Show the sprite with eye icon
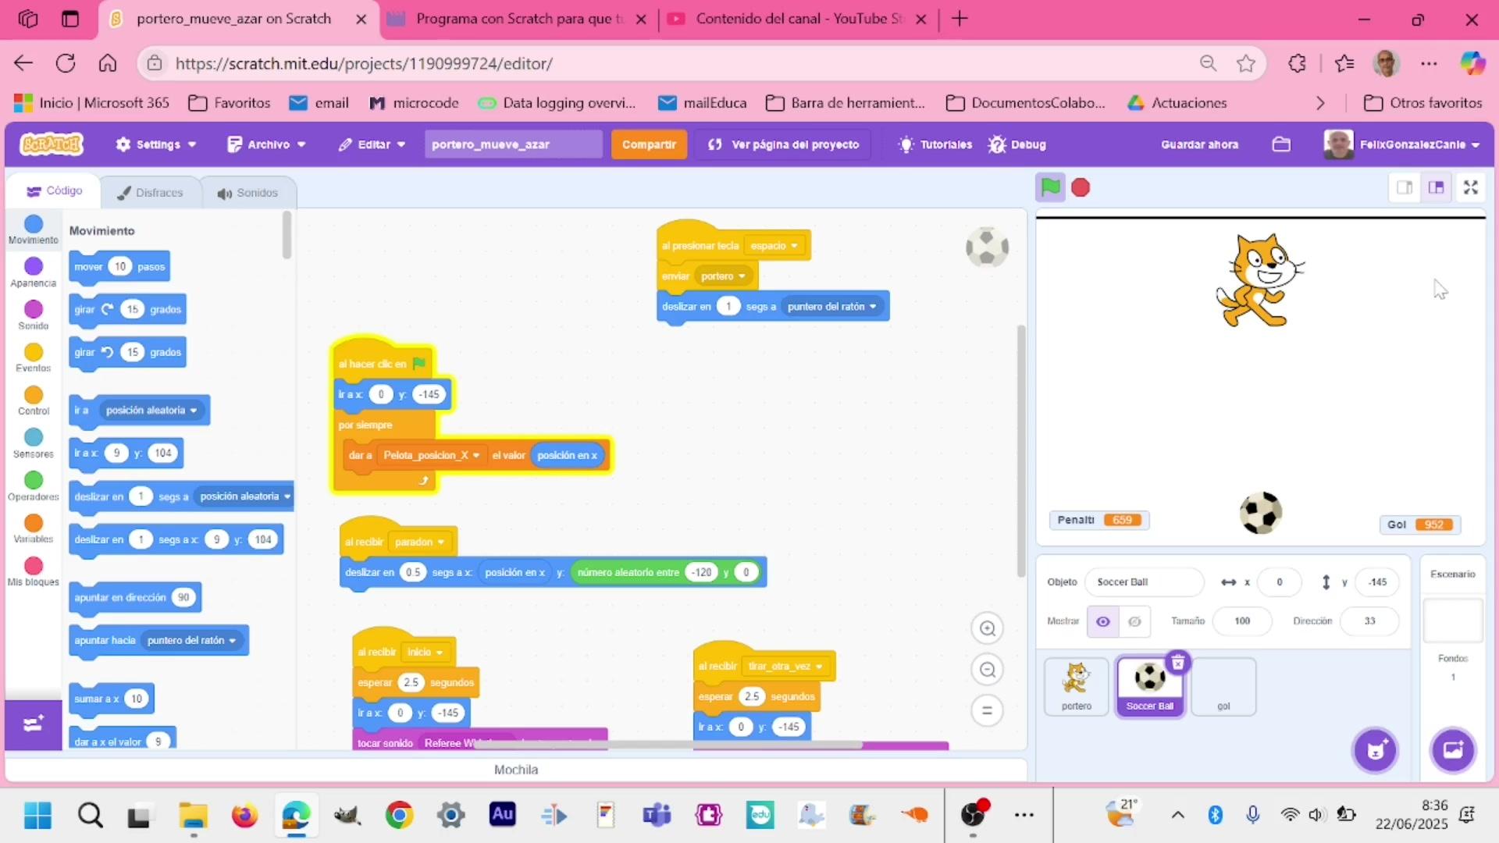 (1102, 621)
